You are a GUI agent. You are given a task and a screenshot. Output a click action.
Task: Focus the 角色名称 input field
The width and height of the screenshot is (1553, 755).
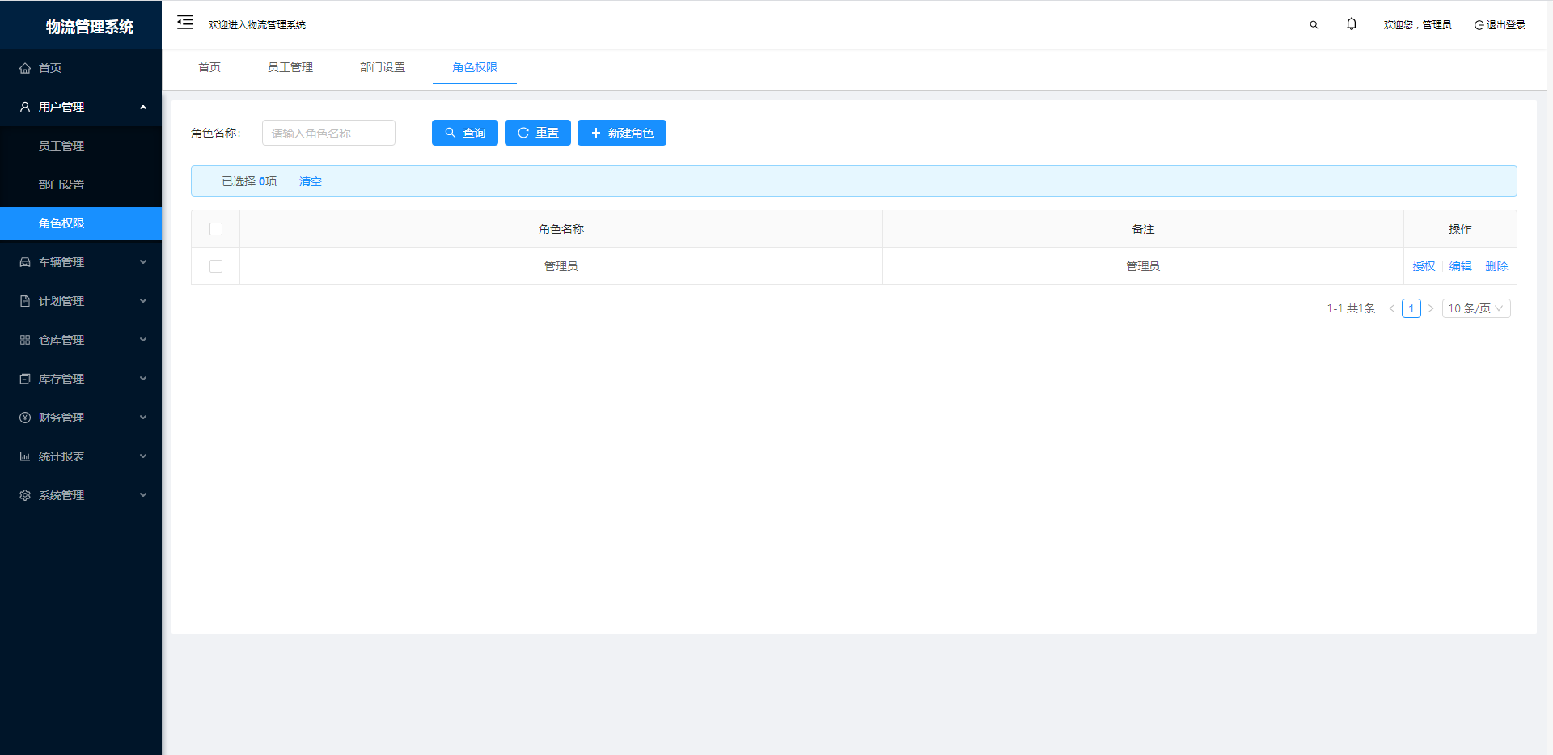tap(328, 133)
